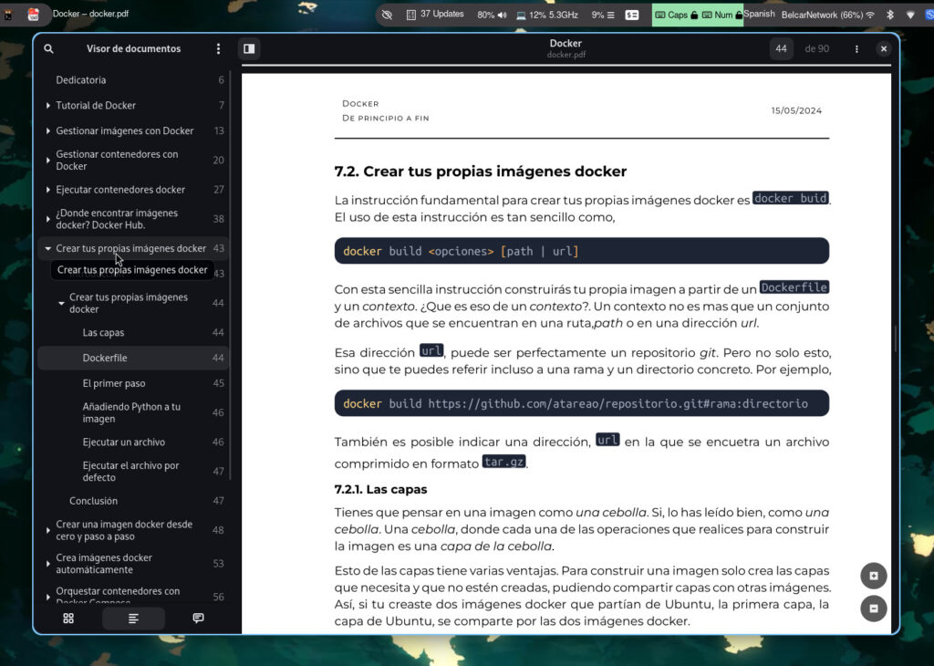
Task: Zoom out with the minus button
Action: pos(873,609)
